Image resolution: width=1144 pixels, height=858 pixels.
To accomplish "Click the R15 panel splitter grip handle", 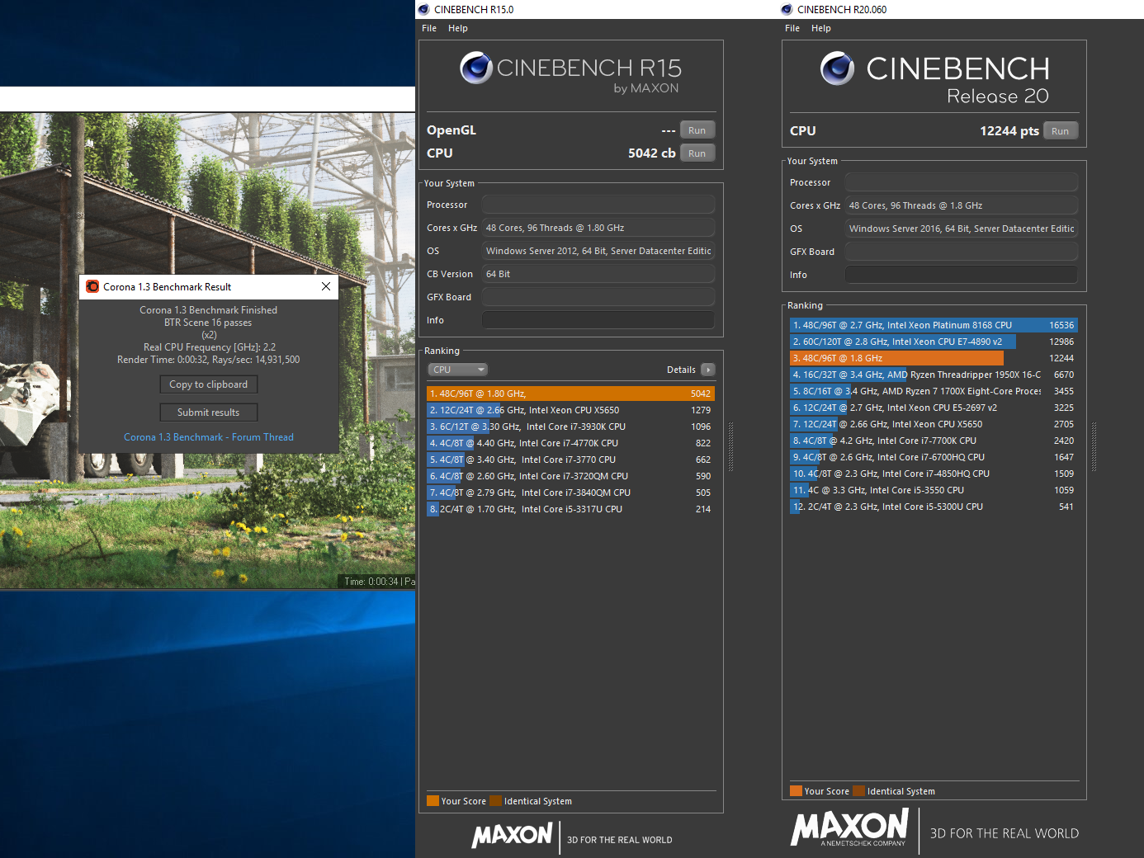I will point(730,446).
